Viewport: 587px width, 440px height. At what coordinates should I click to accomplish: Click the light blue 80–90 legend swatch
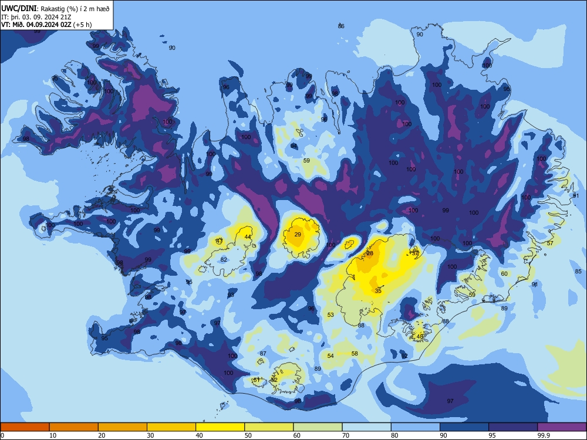(x=416, y=427)
